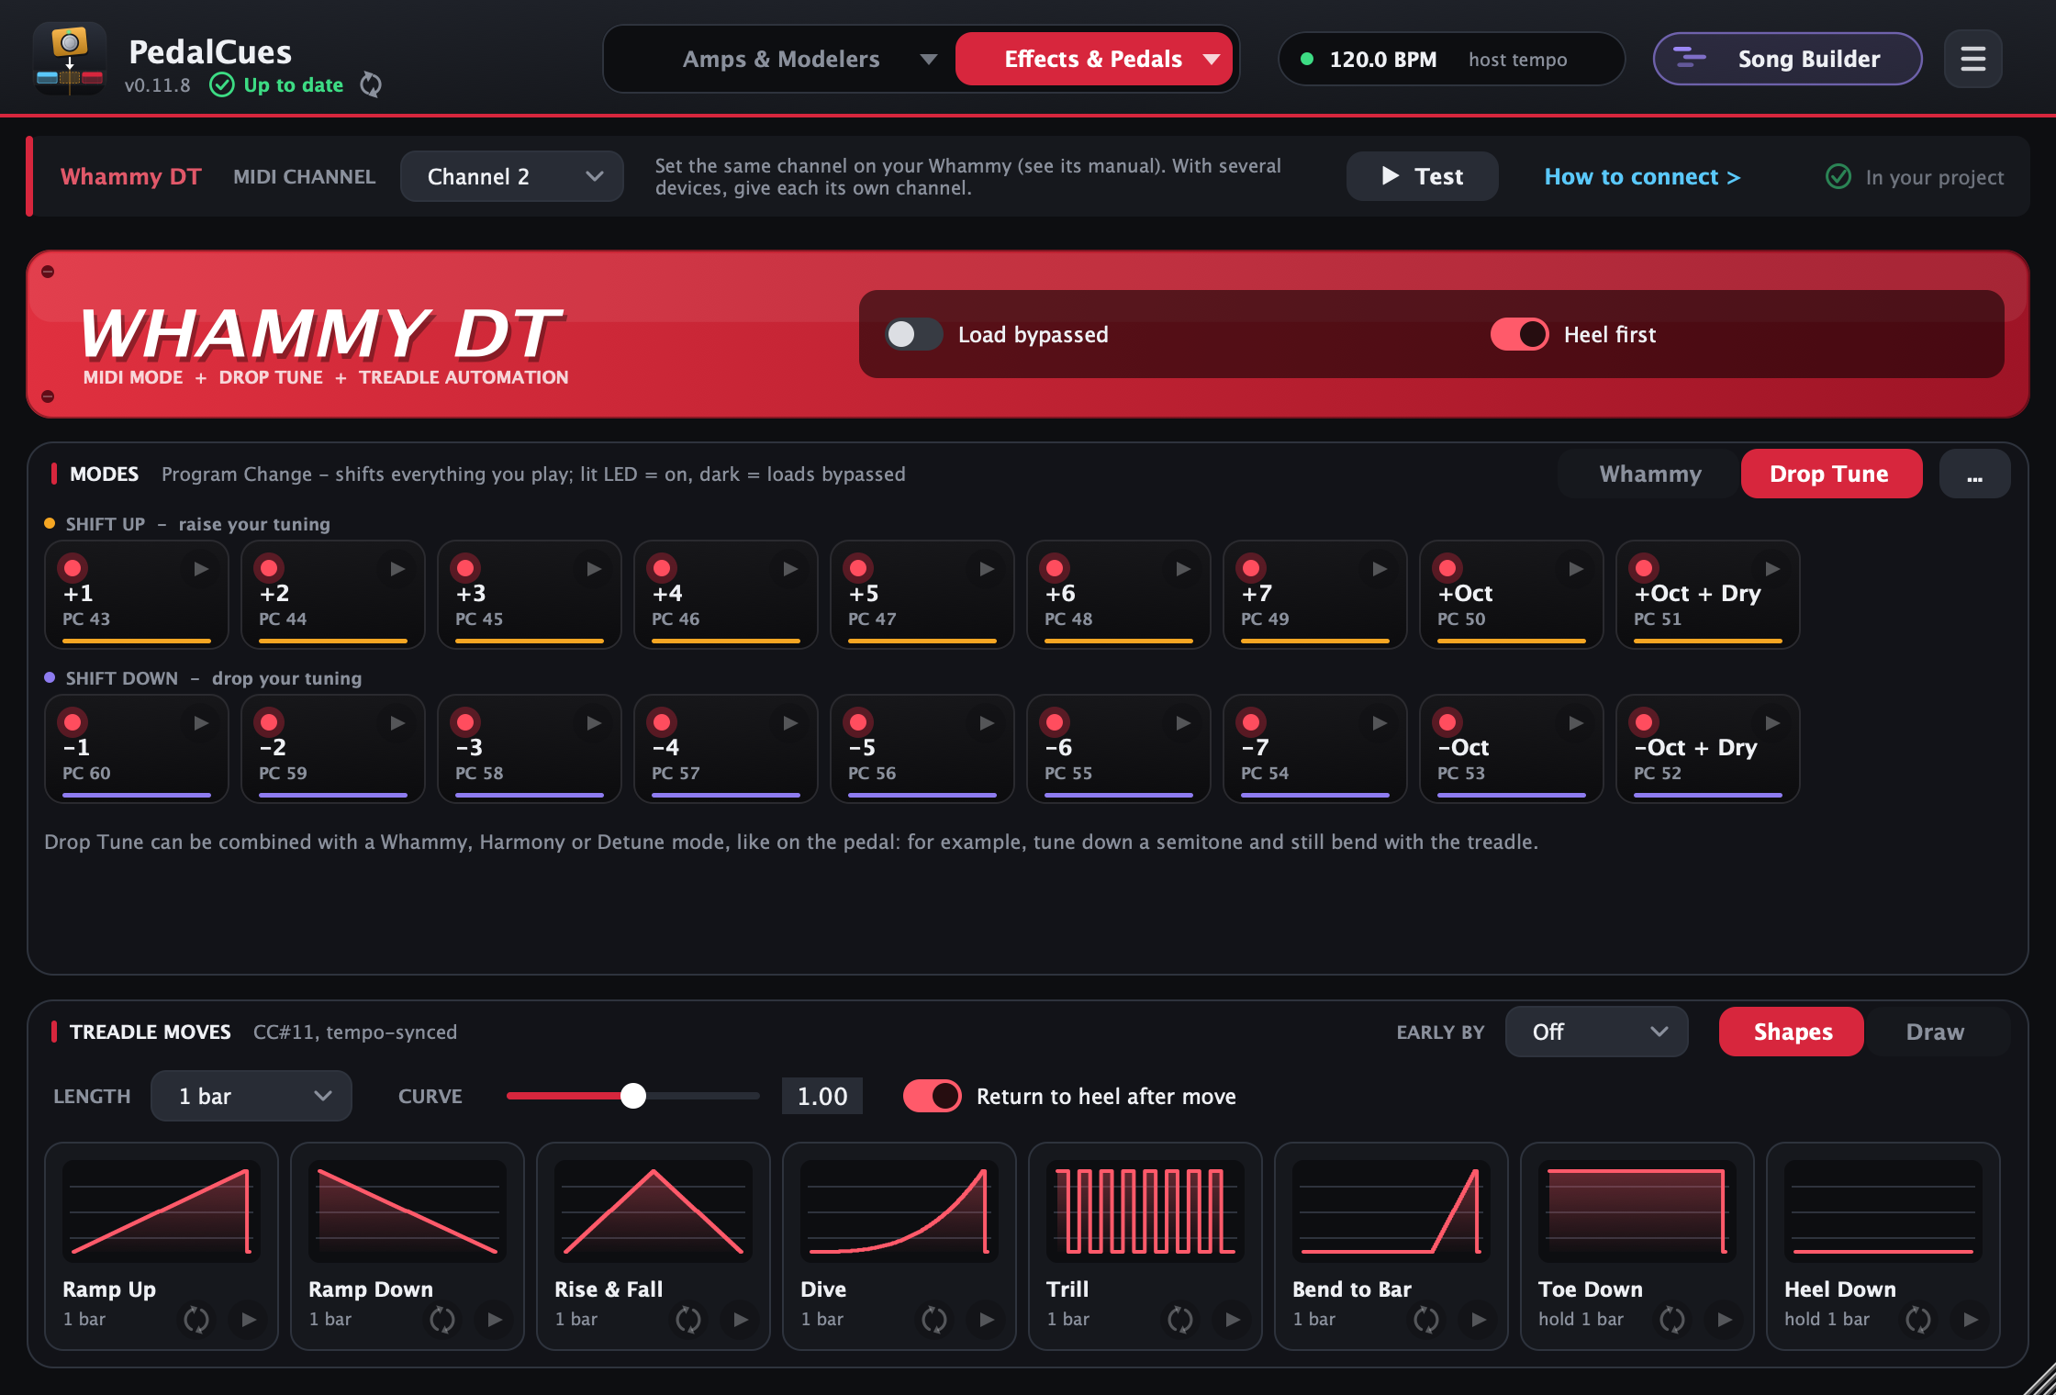Switch to the Shapes view

tap(1792, 1032)
